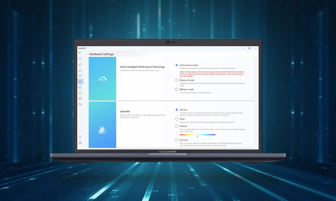Click the red AC adapter notice text
The width and height of the screenshot is (336, 201).
pos(212,74)
